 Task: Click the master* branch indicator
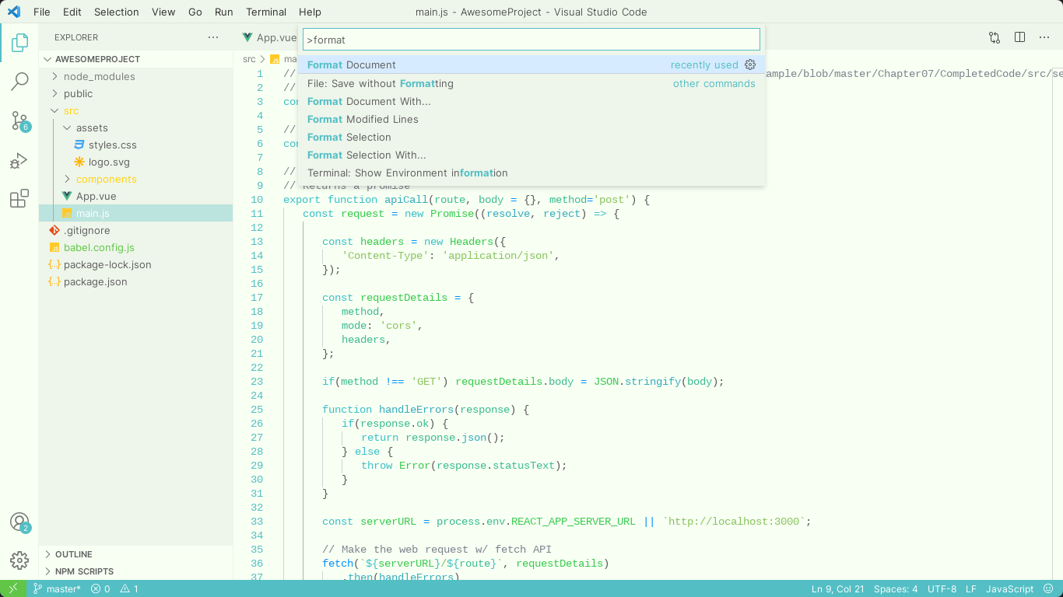tap(57, 588)
